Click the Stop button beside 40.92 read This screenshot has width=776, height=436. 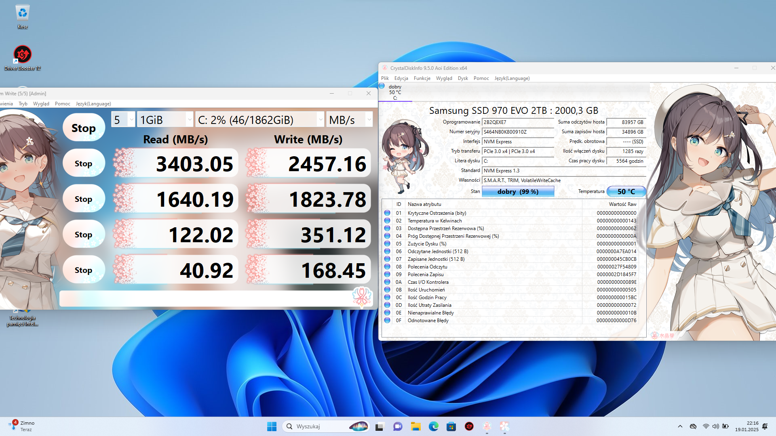tap(84, 270)
